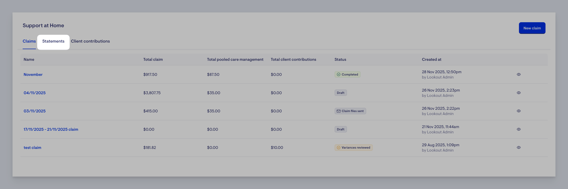Click the Name column header
This screenshot has width=568, height=189.
click(29, 59)
